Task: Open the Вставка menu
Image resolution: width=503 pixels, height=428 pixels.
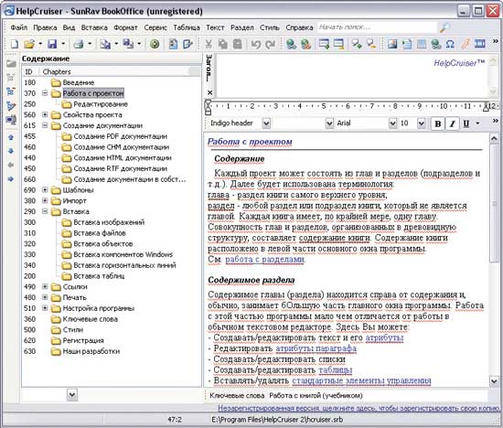Action: click(94, 27)
